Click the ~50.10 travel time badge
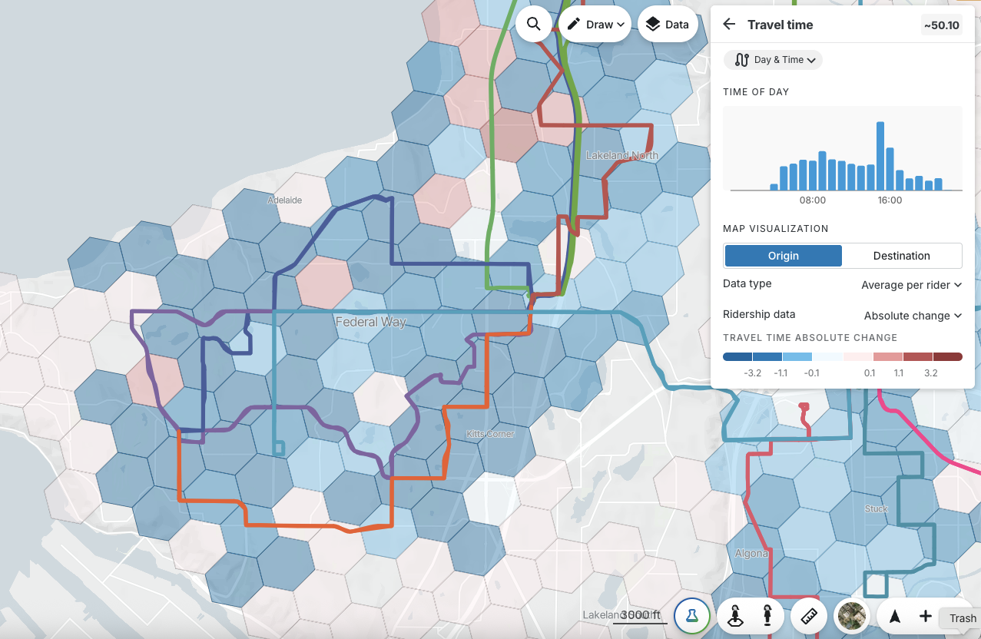The width and height of the screenshot is (981, 639). [941, 25]
